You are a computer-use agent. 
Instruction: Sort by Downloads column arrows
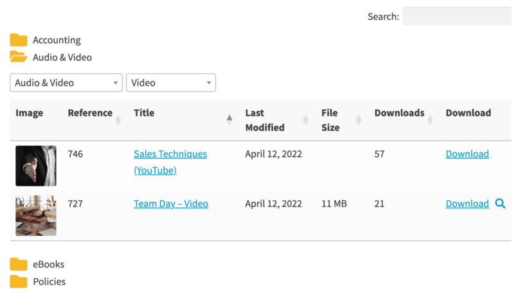click(430, 120)
